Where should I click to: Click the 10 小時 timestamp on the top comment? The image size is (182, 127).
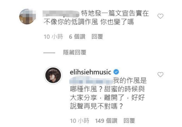point(53,37)
